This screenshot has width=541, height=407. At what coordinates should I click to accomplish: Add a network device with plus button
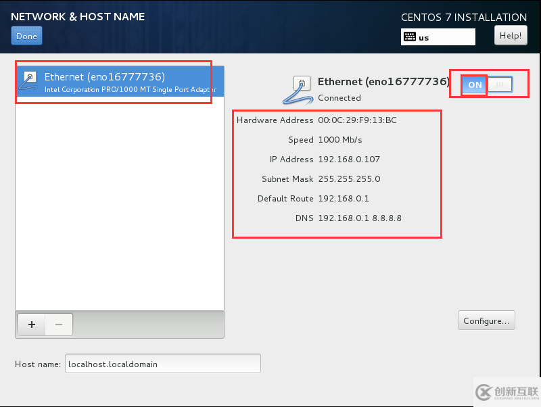coord(32,325)
